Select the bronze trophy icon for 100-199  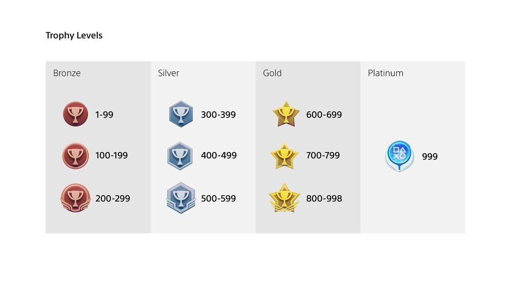75,155
